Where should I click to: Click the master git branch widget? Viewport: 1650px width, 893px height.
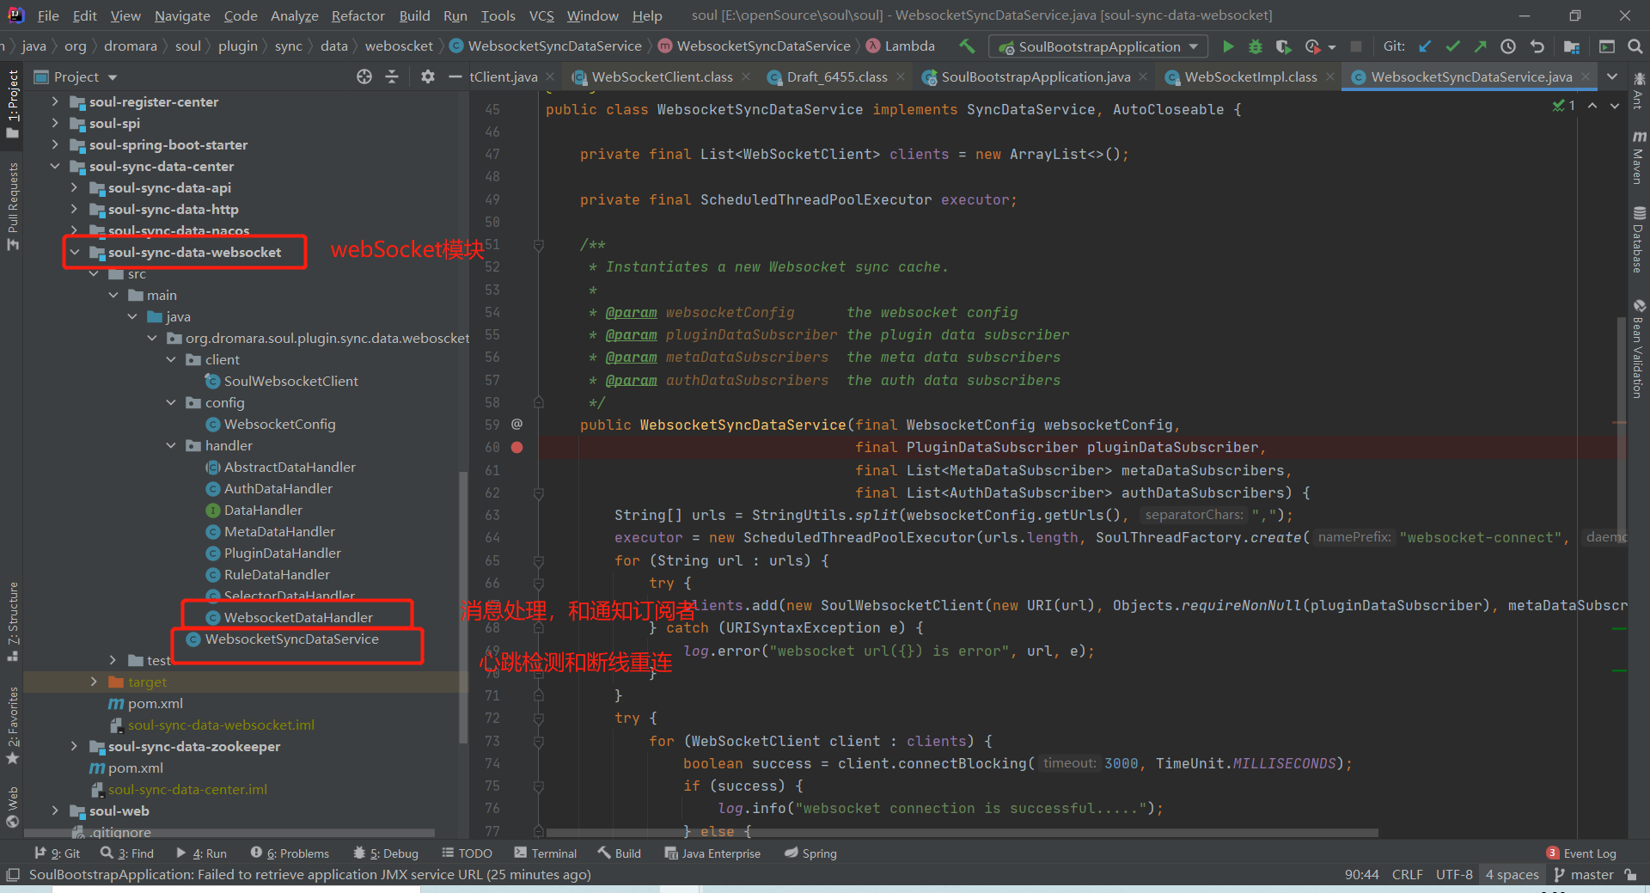tap(1584, 874)
